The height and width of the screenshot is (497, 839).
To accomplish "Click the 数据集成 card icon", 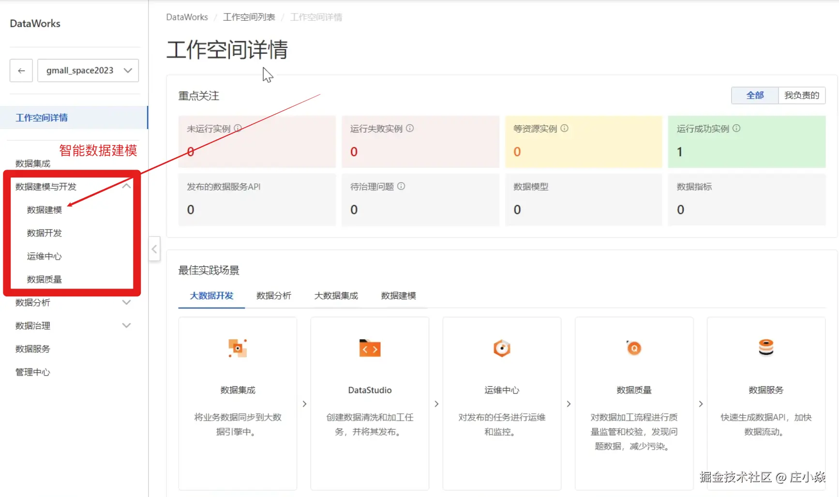I will [238, 348].
